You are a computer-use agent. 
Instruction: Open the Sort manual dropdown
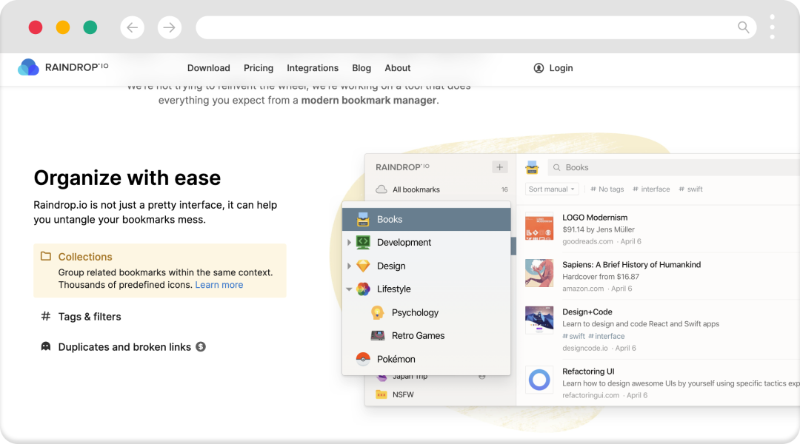[552, 189]
